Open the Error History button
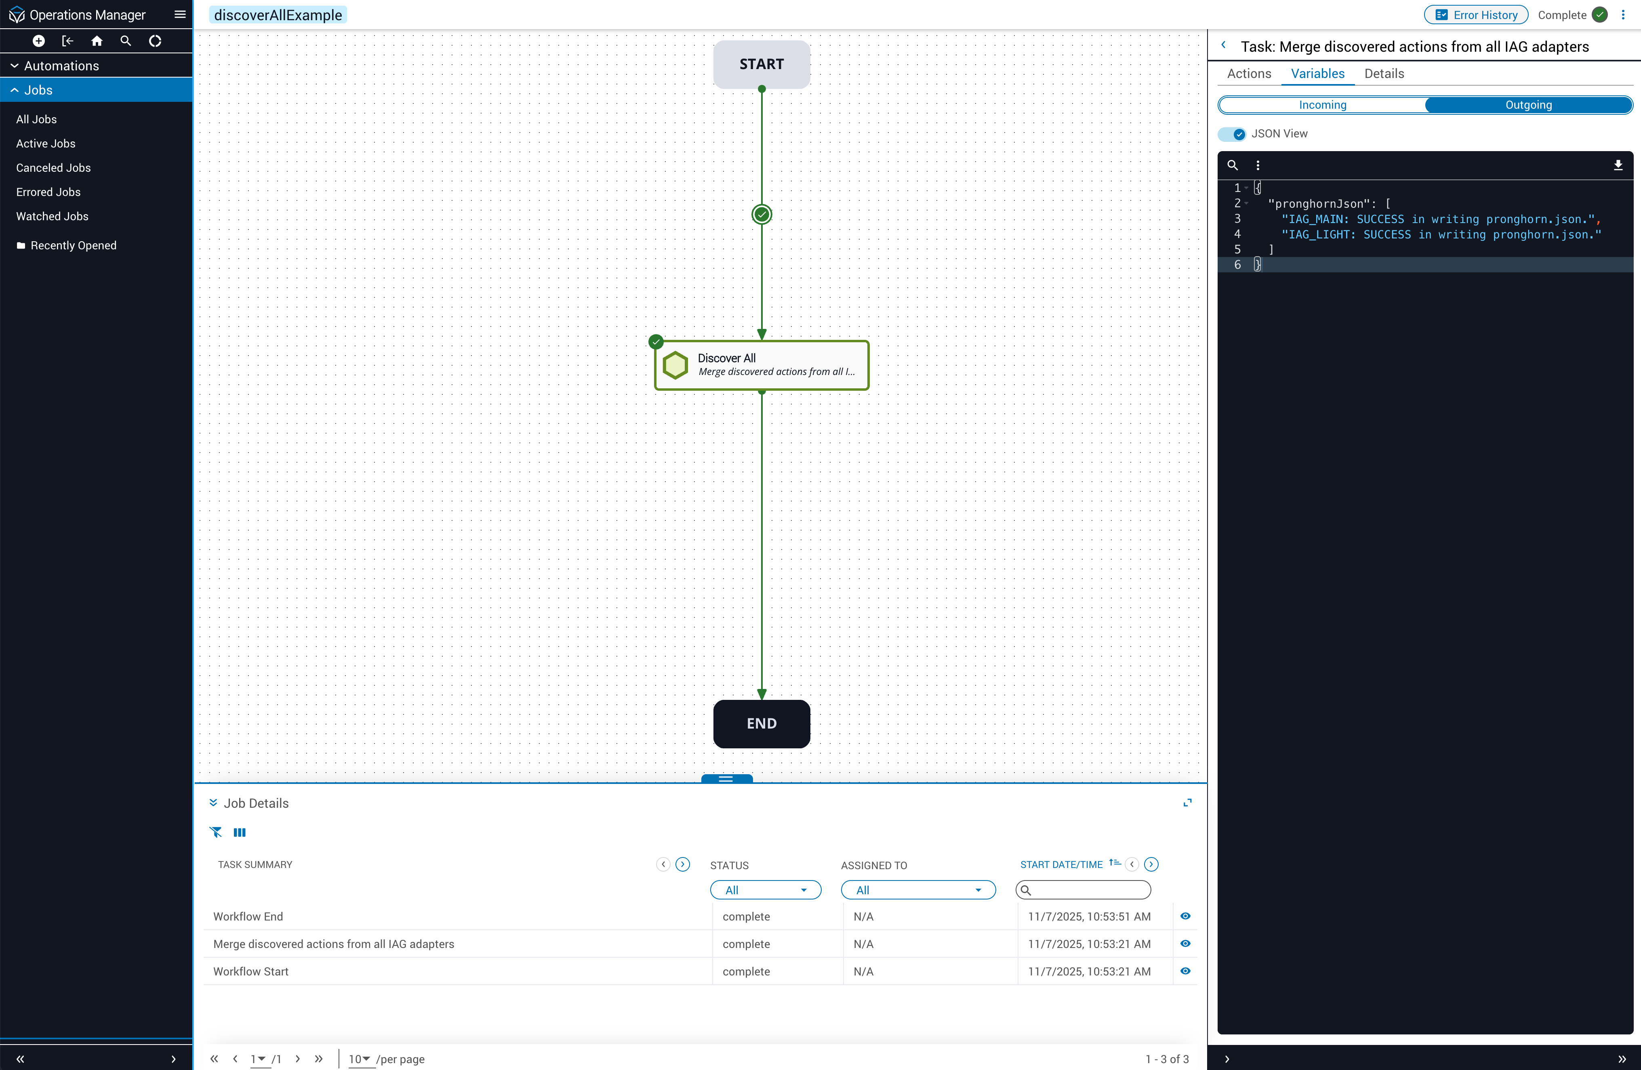Image resolution: width=1641 pixels, height=1070 pixels. coord(1476,15)
